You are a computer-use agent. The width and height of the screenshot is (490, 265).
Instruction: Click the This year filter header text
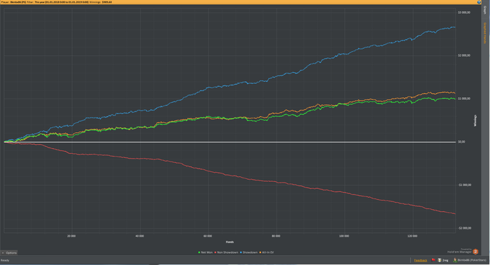click(x=57, y=2)
